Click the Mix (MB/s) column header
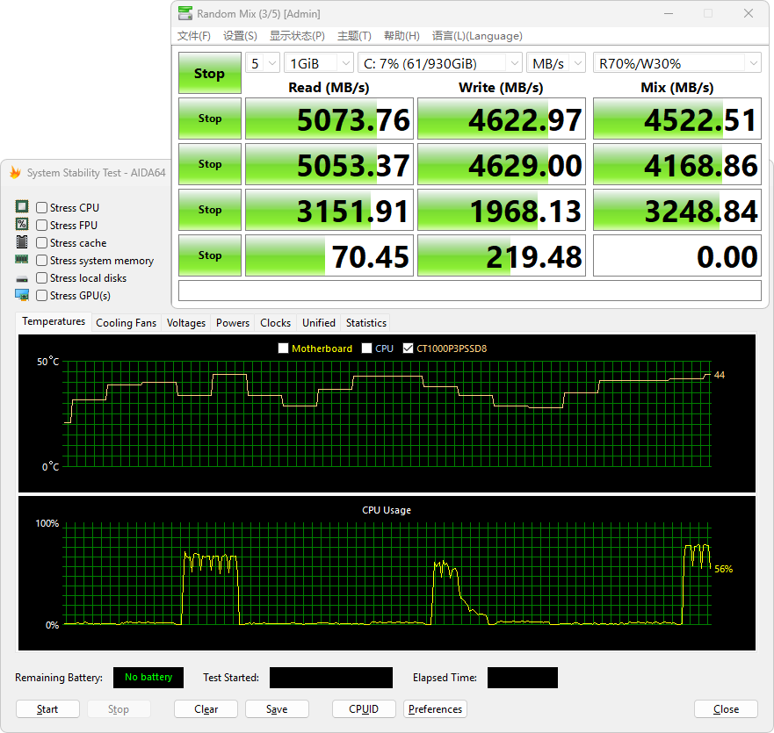 tap(677, 87)
